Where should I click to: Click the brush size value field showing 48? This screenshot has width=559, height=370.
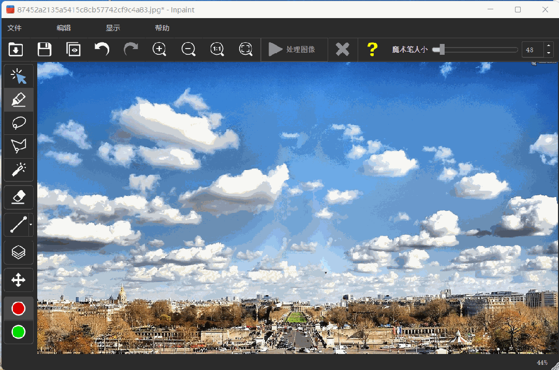pyautogui.click(x=533, y=50)
